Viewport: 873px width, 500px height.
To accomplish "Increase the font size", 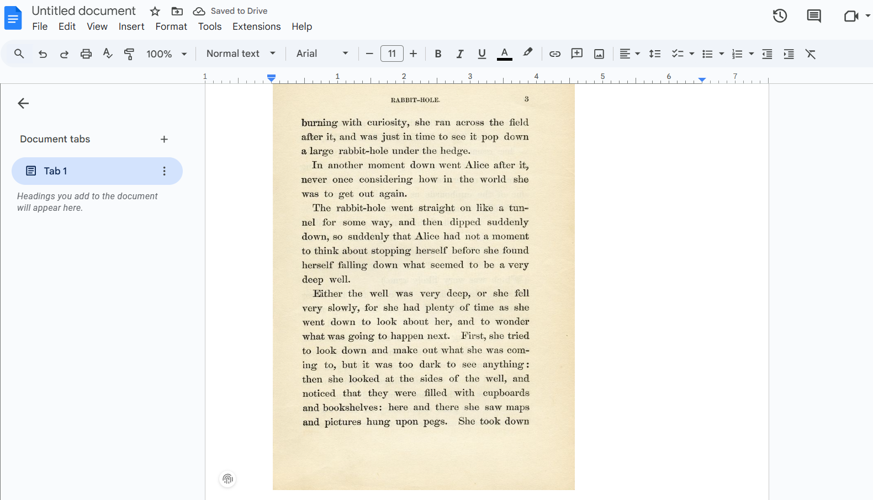I will (x=414, y=54).
